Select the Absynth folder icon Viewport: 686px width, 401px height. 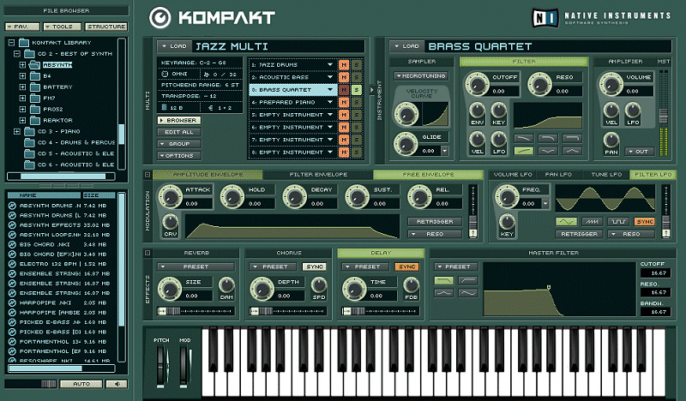pos(35,65)
